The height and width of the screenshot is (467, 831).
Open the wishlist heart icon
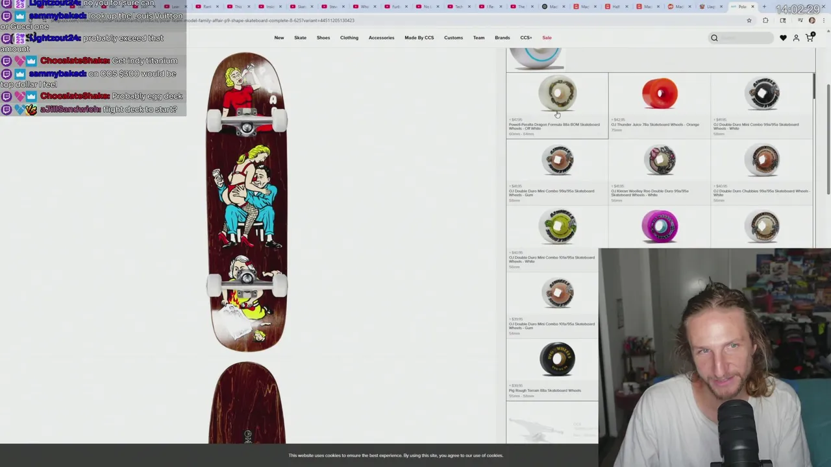[x=783, y=38]
